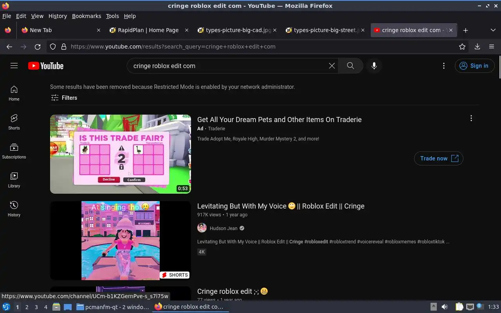Image resolution: width=501 pixels, height=313 pixels.
Task: Clear the search box with X
Action: [332, 66]
